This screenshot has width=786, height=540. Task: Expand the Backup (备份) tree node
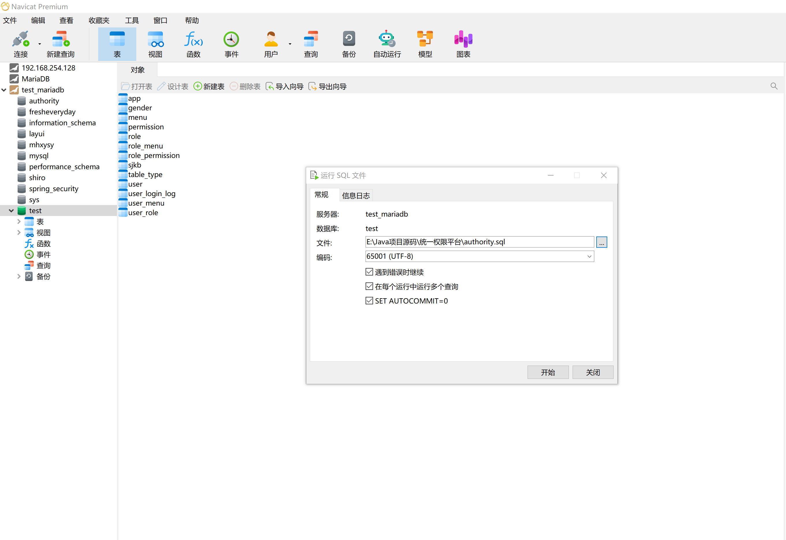click(19, 276)
